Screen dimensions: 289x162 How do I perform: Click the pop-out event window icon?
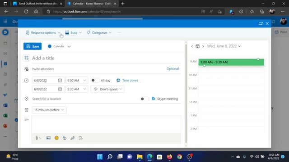point(261,23)
